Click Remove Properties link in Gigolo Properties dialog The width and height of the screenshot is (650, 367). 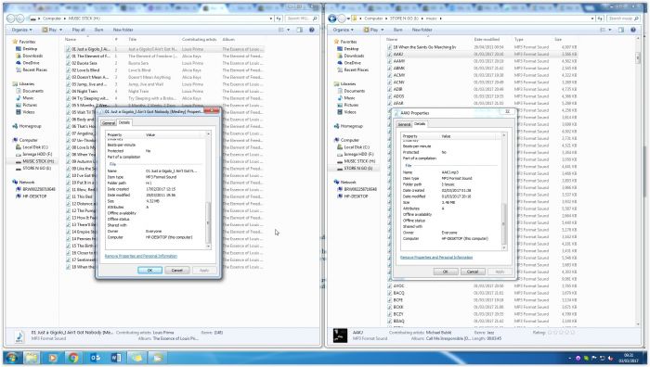pyautogui.click(x=141, y=256)
